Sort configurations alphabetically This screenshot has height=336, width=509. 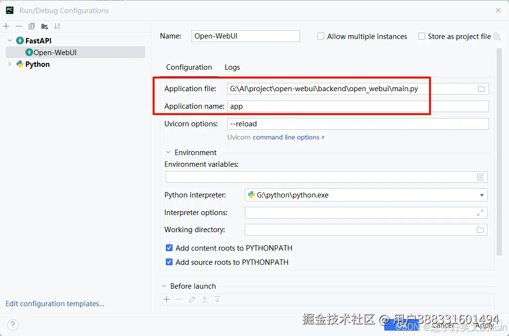pyautogui.click(x=57, y=26)
